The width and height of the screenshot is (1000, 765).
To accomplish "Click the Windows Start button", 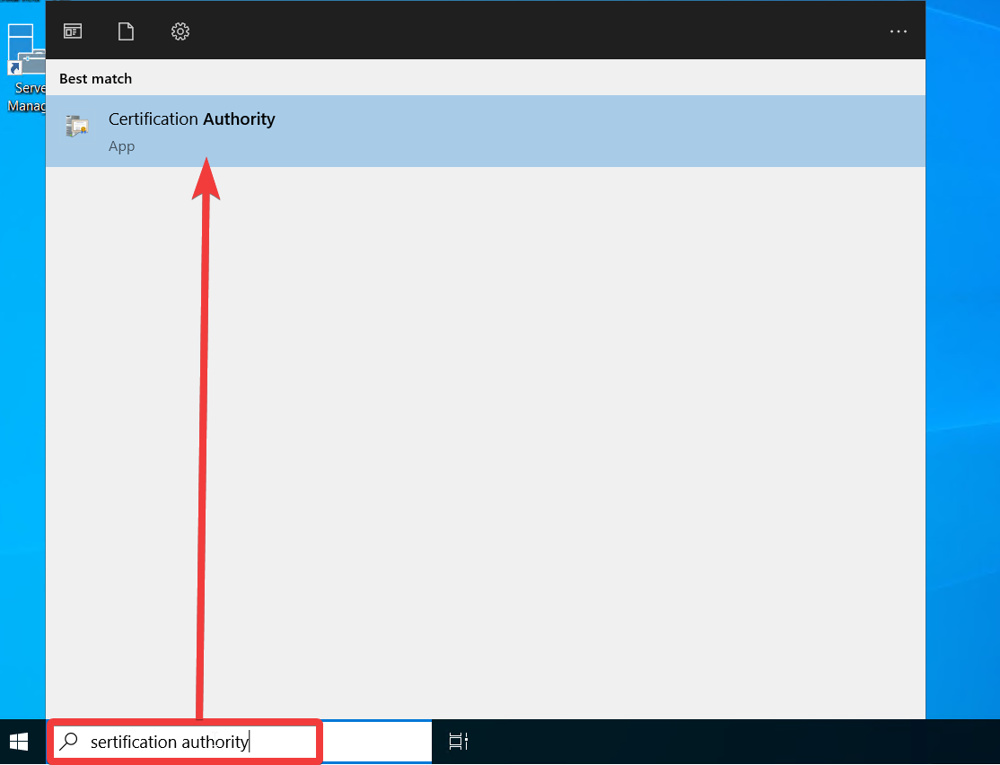I will click(19, 742).
